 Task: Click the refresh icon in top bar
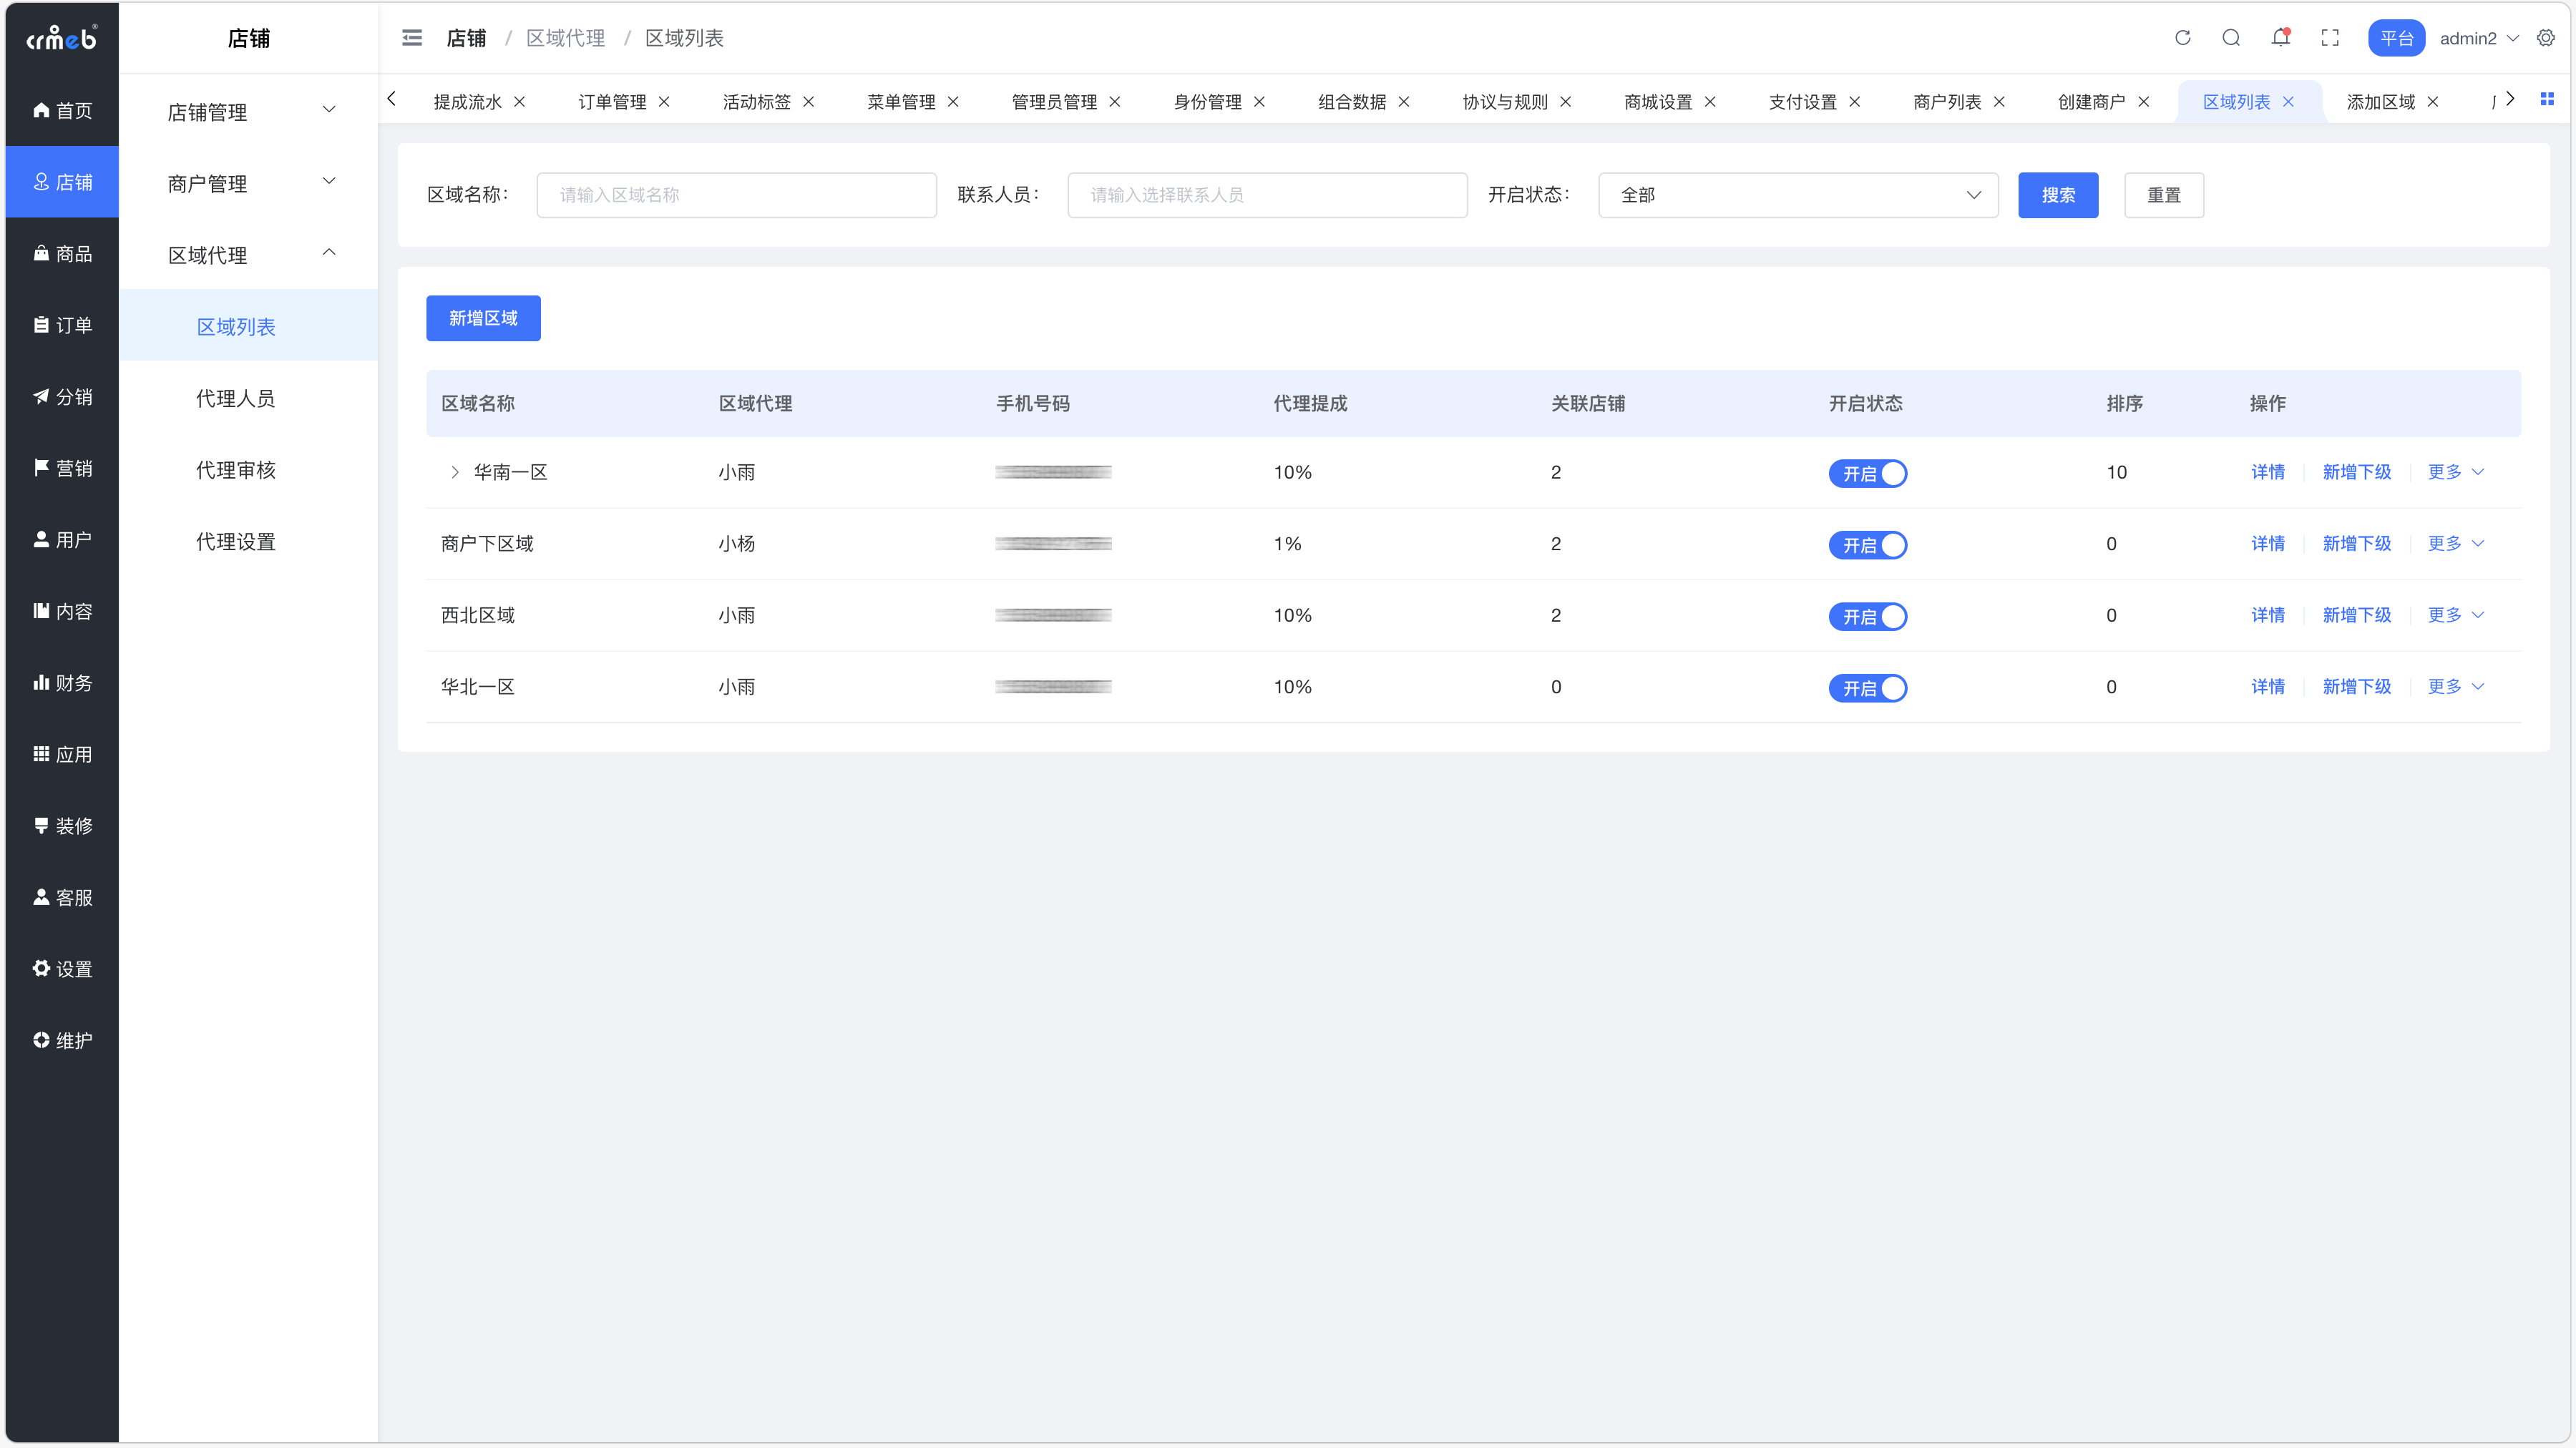pos(2182,38)
